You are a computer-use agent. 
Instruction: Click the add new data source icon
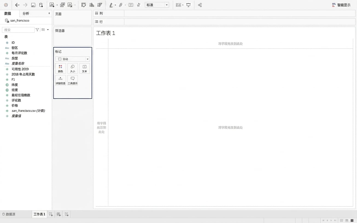pyautogui.click(x=41, y=5)
